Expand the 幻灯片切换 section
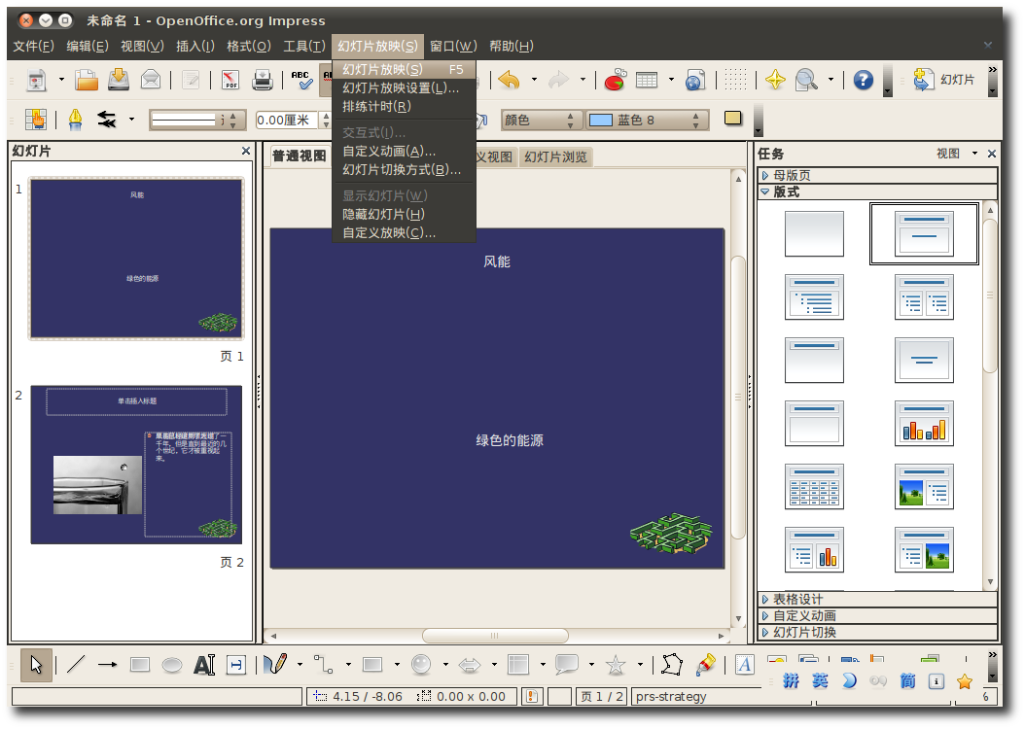Viewport: 1025px width, 729px height. click(877, 633)
